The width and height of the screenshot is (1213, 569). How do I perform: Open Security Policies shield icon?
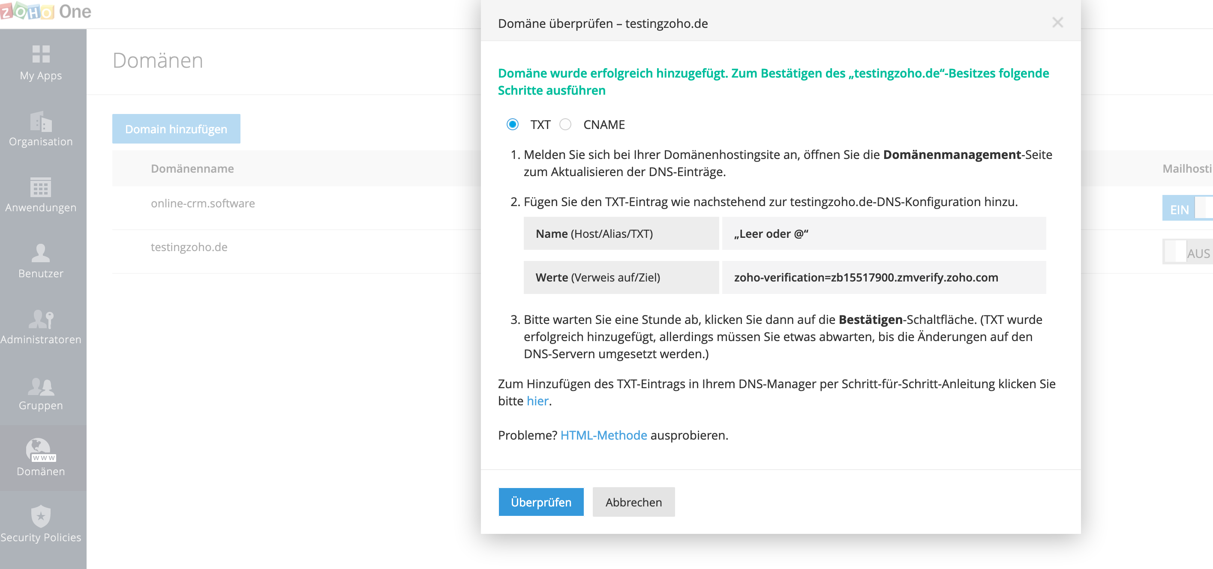[x=41, y=517]
